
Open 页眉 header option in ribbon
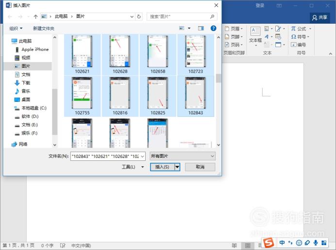(234, 29)
